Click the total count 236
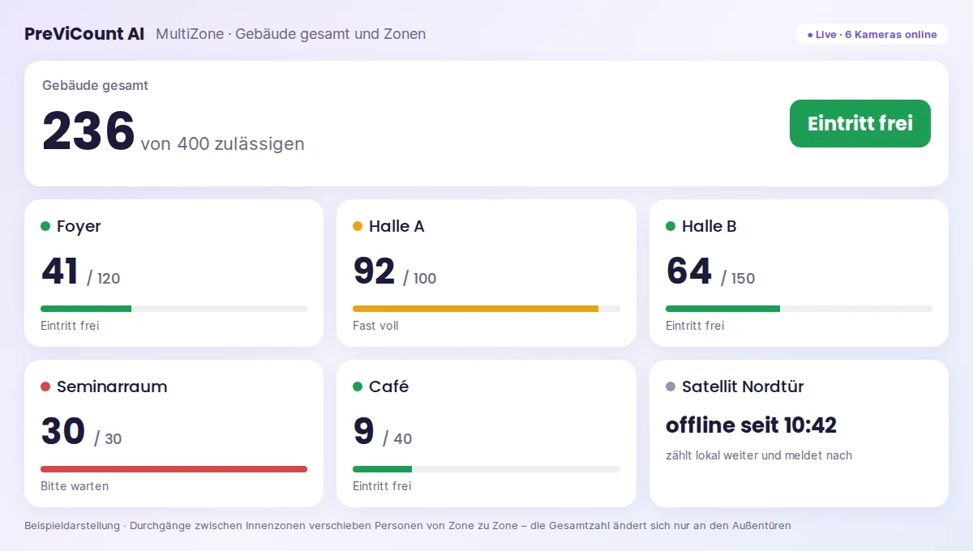This screenshot has height=551, width=973. [88, 130]
